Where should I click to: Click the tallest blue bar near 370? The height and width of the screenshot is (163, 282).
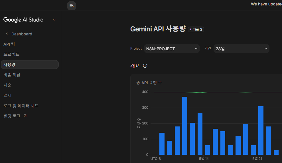click(185, 126)
